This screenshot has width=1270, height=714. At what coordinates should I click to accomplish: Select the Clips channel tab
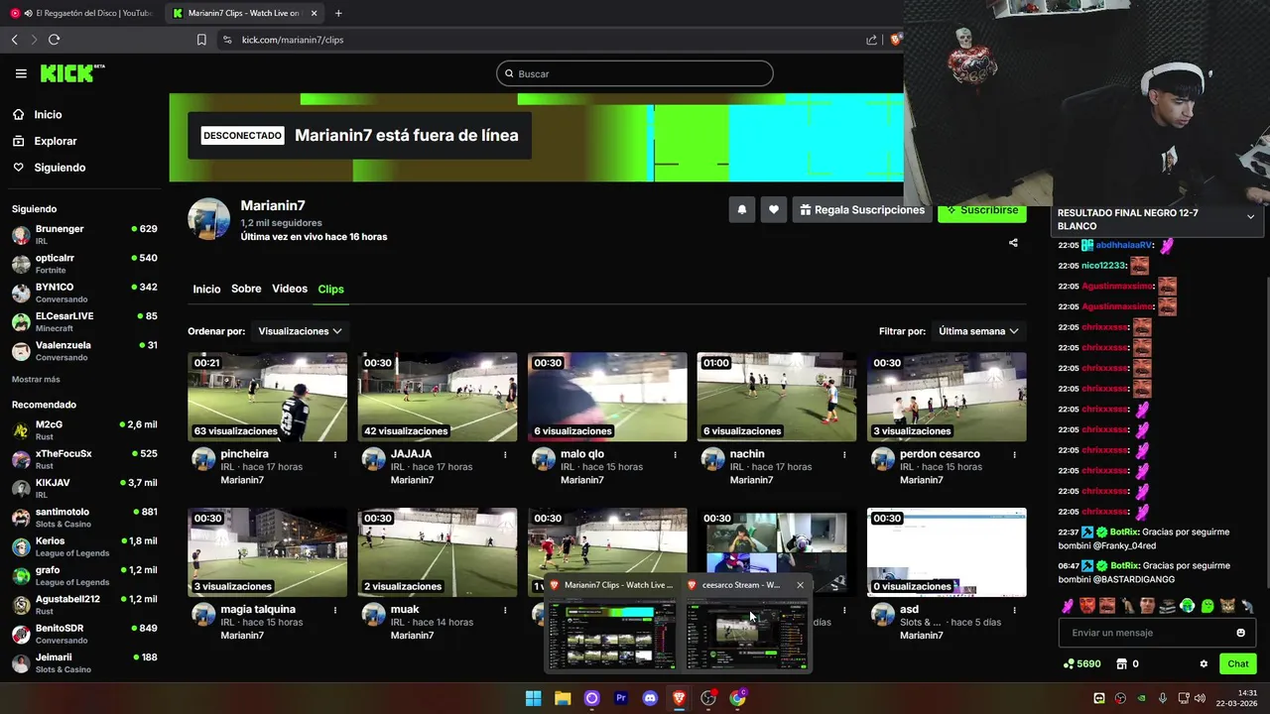330,289
